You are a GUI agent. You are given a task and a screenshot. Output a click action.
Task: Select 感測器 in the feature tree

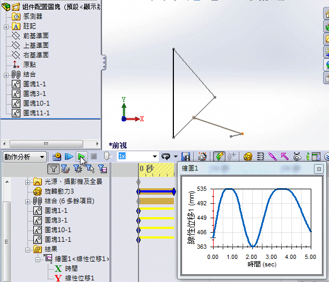point(33,17)
